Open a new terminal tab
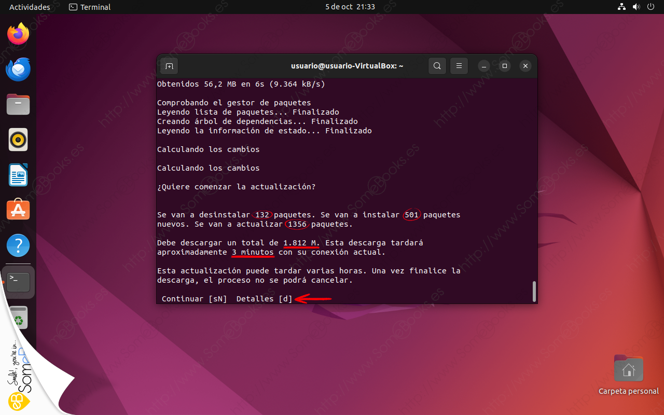 169,66
